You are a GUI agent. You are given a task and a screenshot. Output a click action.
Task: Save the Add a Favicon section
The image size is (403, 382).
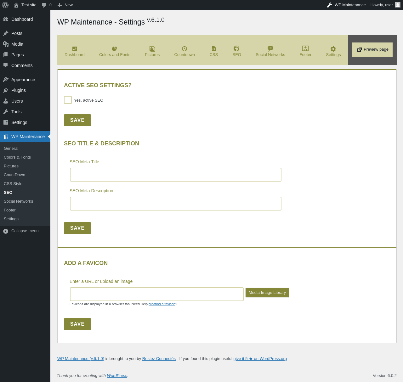pyautogui.click(x=77, y=324)
